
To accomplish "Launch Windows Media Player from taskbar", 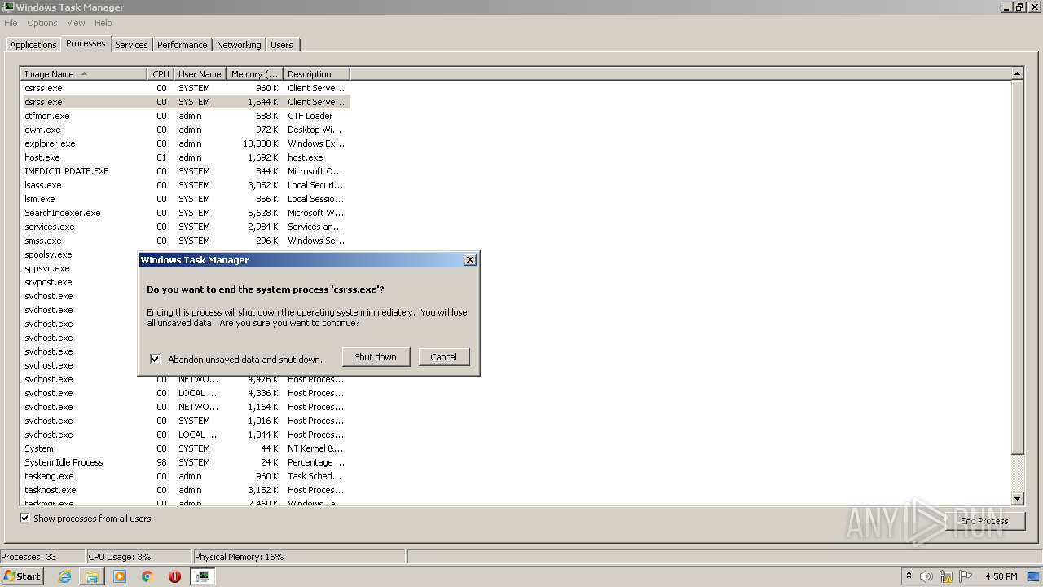I will click(120, 576).
